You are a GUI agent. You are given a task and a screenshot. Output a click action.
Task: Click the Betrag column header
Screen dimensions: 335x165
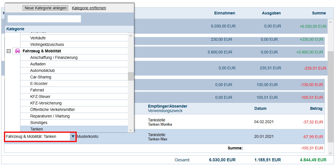(x=316, y=109)
